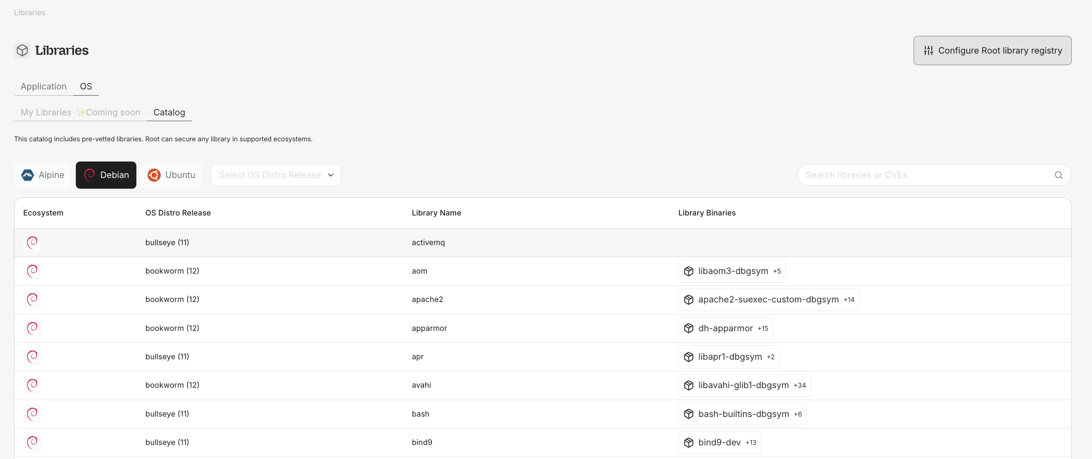Click Configure Root library registry button

[992, 50]
